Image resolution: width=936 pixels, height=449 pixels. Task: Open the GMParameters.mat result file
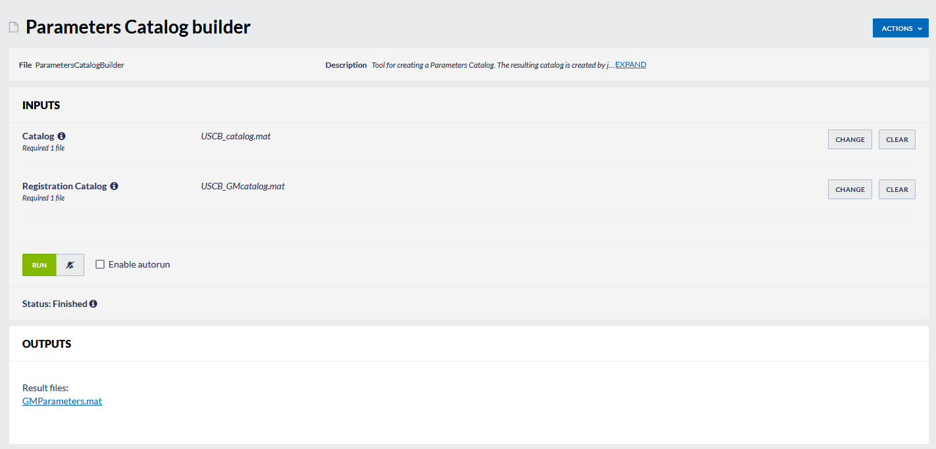[x=62, y=401]
